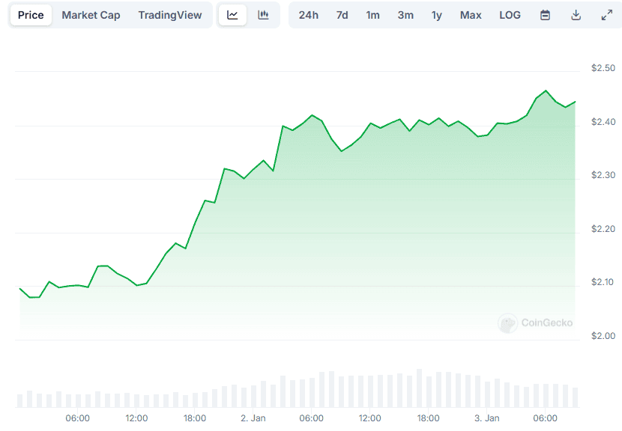Switch to candlestick chart view
Screen dimensions: 622x431
pos(263,15)
